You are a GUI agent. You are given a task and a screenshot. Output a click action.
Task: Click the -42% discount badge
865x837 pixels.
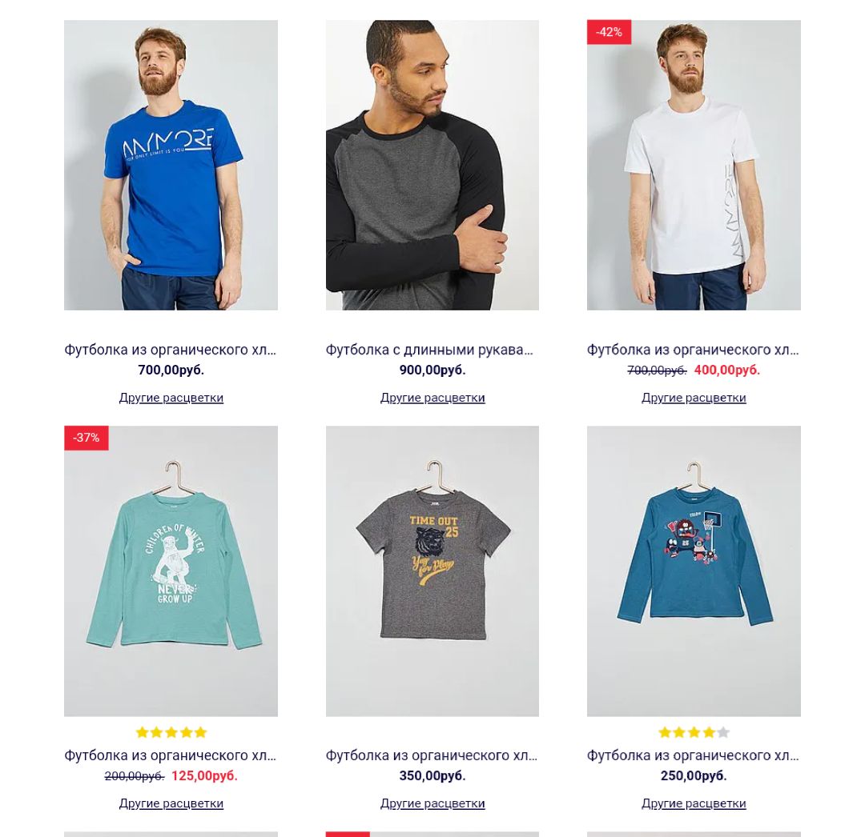coord(609,32)
